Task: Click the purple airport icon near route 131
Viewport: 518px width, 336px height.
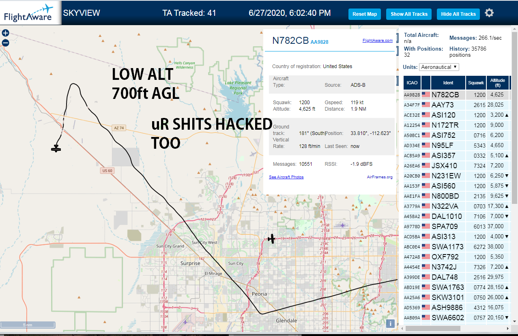Action: 254,154
